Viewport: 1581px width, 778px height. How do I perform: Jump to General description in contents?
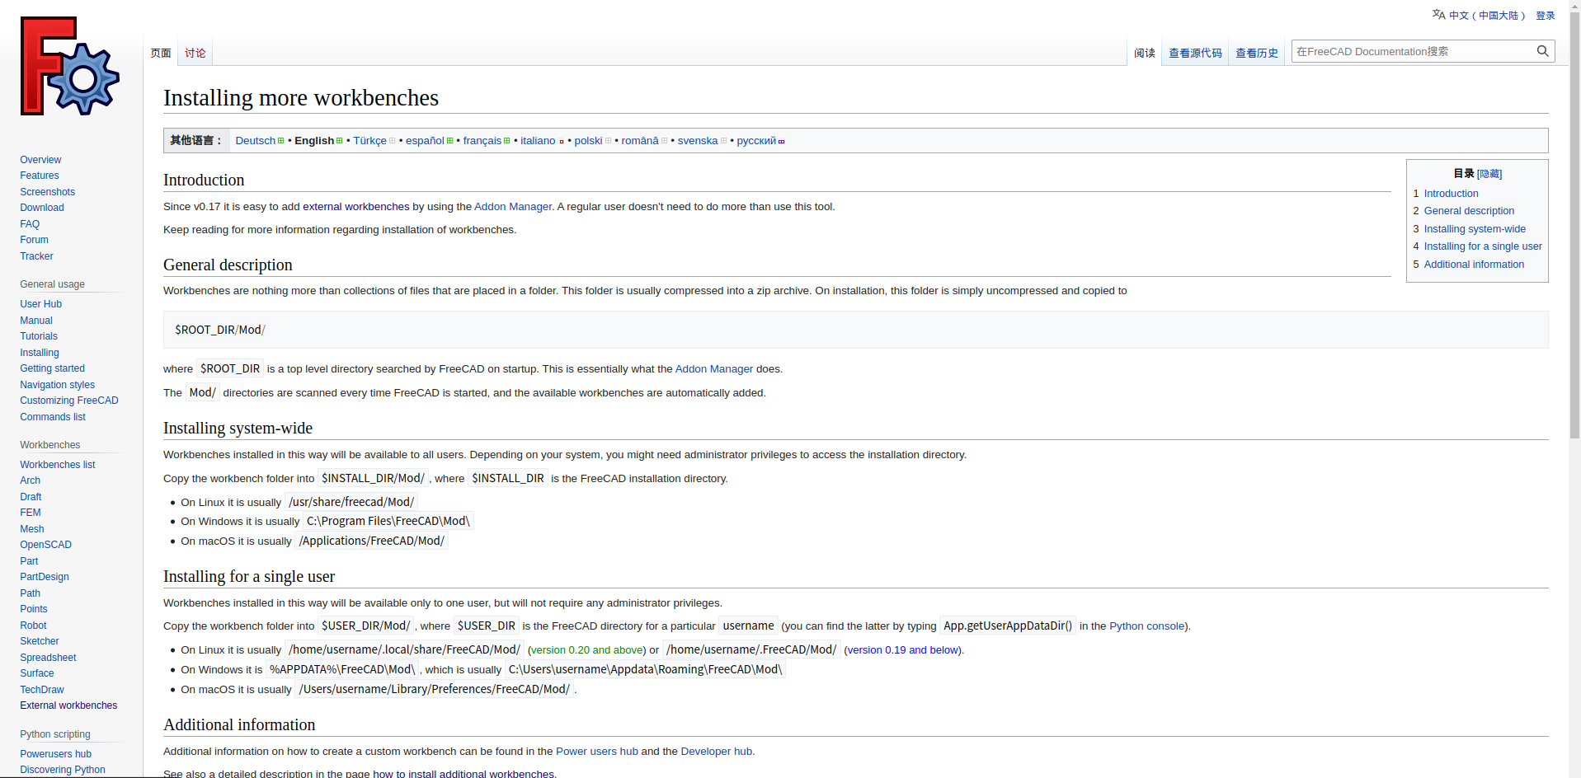coord(1469,211)
